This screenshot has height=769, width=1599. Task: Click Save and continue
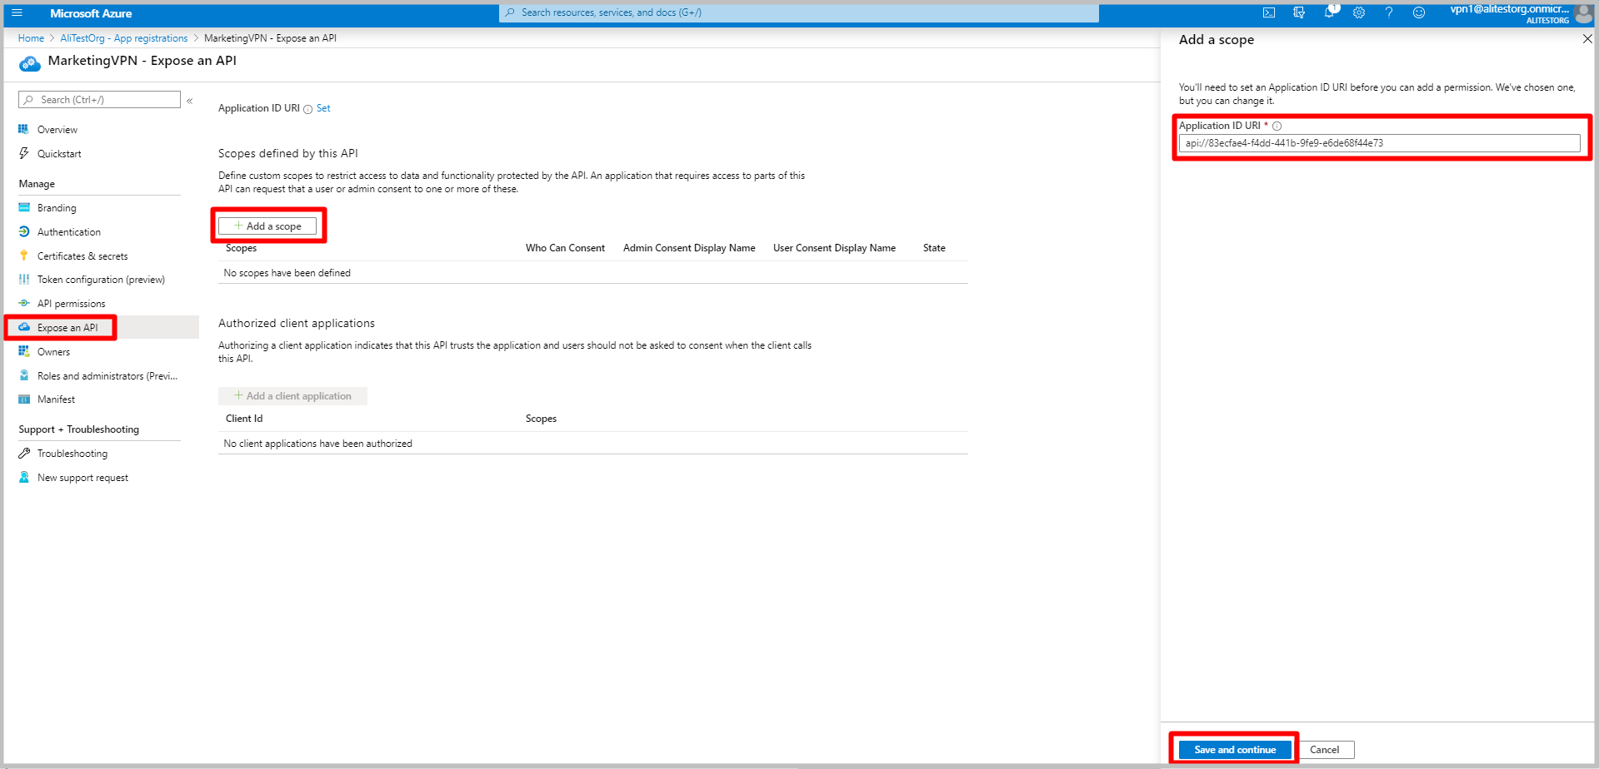click(x=1235, y=750)
